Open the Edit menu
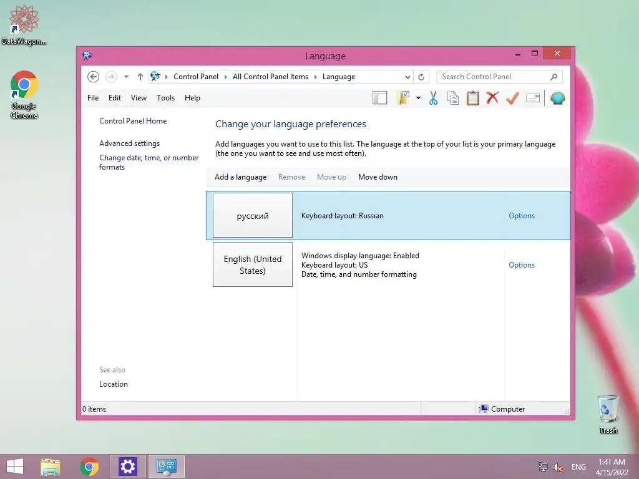This screenshot has height=479, width=639. point(115,98)
